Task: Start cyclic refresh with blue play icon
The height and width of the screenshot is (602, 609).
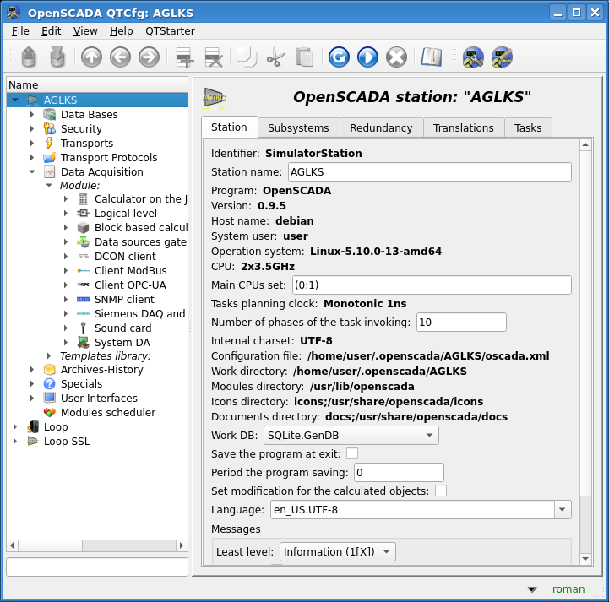Action: 367,57
